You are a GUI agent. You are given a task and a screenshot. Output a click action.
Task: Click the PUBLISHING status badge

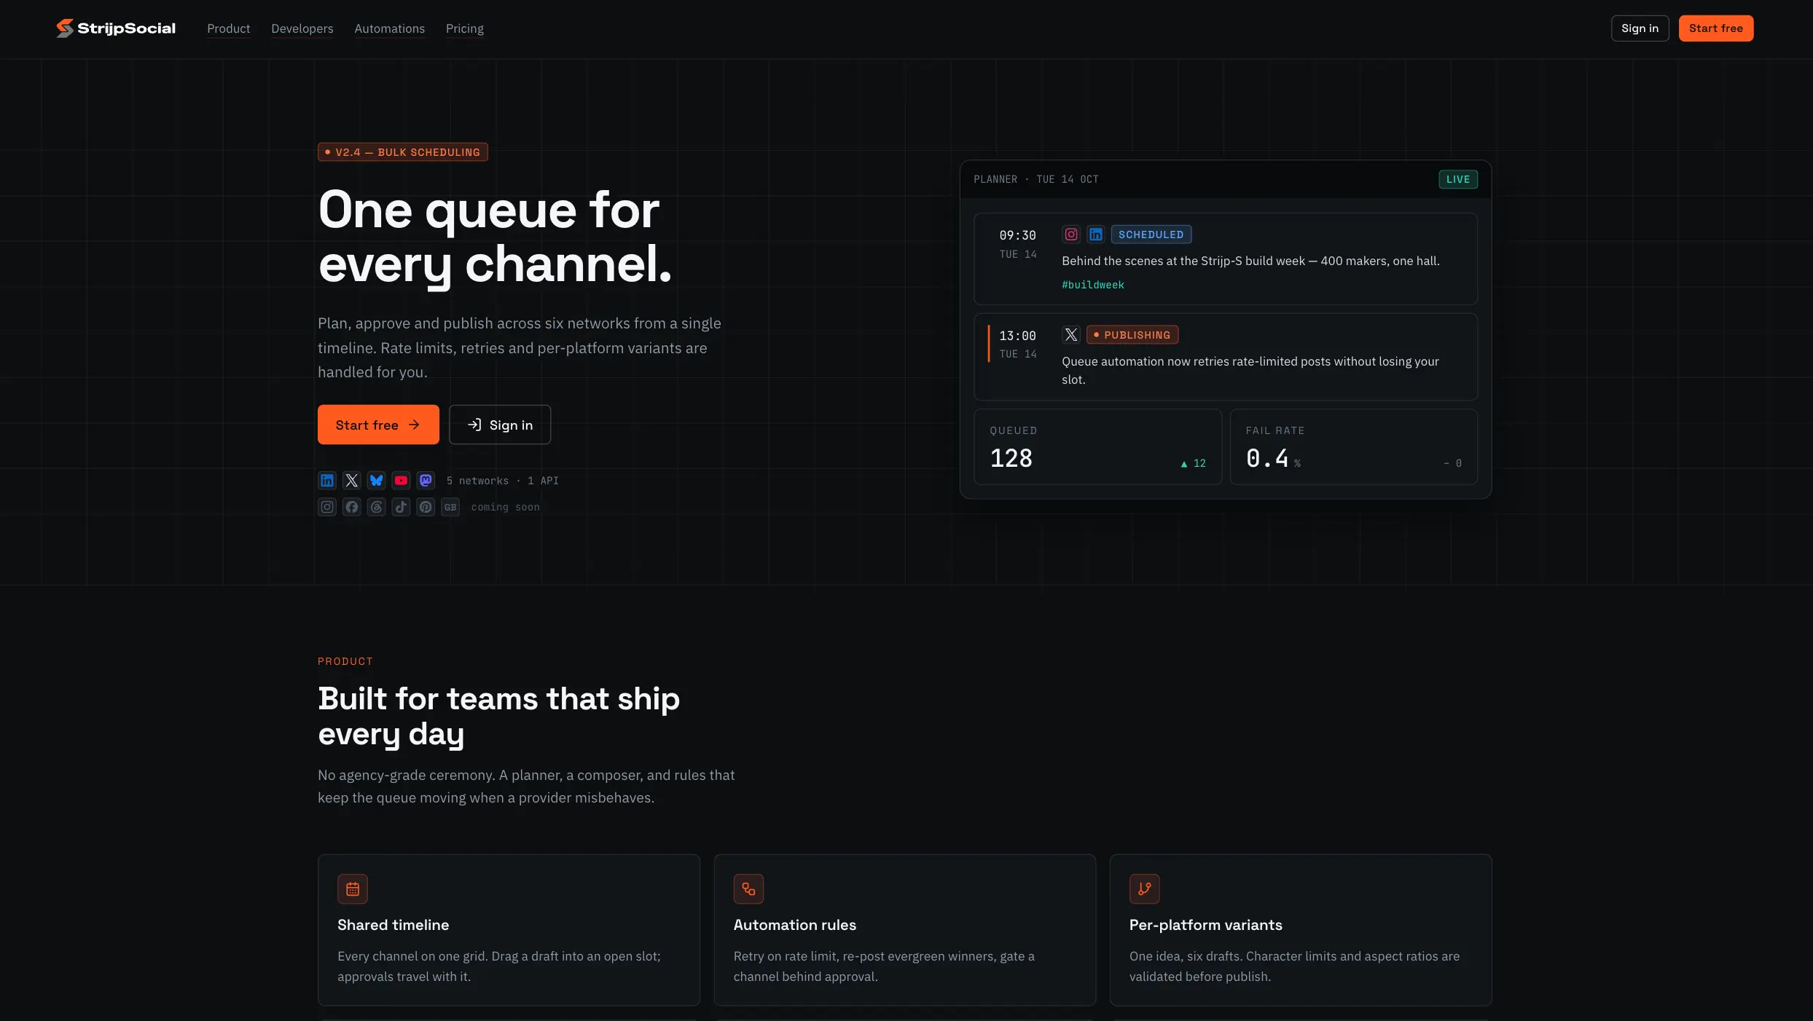1132,335
